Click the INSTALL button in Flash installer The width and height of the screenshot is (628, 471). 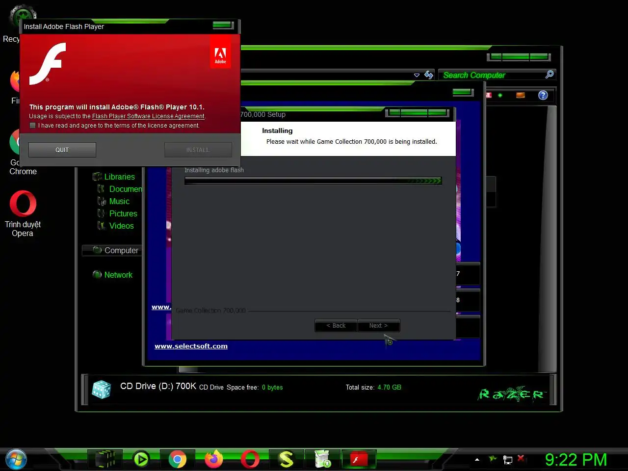pyautogui.click(x=198, y=150)
